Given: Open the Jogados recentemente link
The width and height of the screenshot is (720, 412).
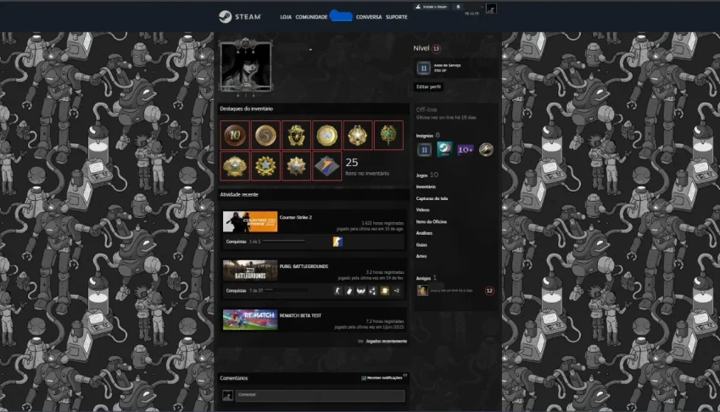Looking at the screenshot, I should click(x=386, y=342).
